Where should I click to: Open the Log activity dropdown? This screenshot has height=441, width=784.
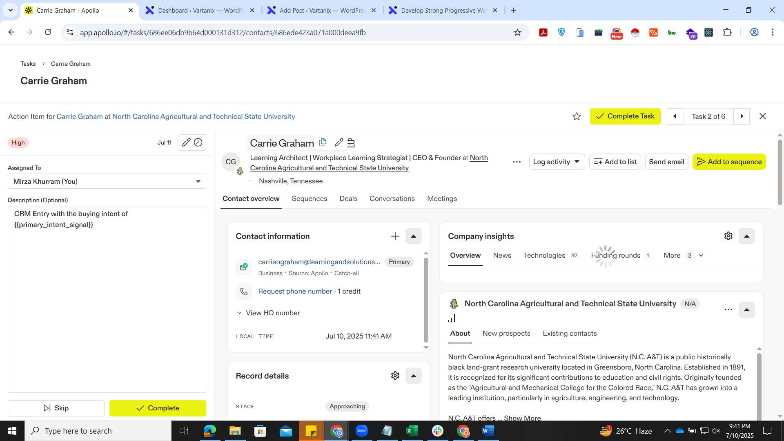[x=557, y=162]
